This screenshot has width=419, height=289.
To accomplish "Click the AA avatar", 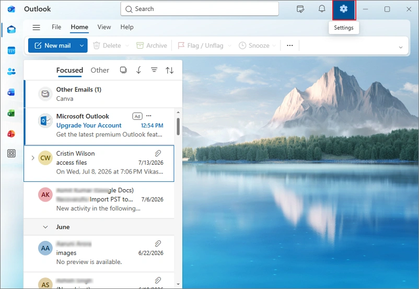I will pos(45,248).
